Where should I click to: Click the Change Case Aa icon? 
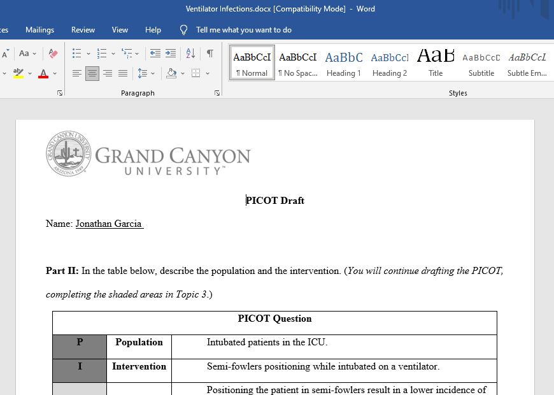pos(24,54)
